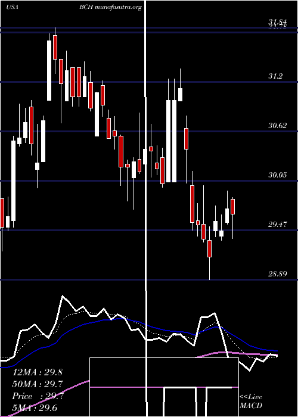Click the 31.2 price level label

point(279,77)
